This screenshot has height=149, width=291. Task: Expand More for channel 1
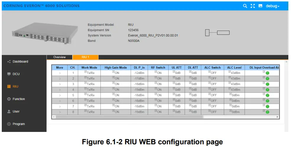click(60, 73)
